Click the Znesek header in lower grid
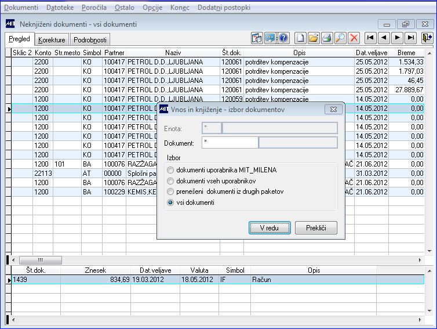437x329 pixels. 95,270
